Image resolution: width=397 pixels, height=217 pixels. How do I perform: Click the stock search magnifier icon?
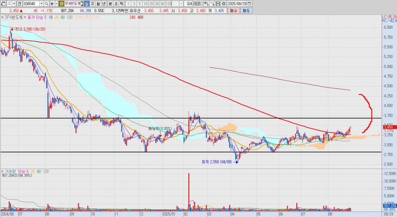point(46,3)
